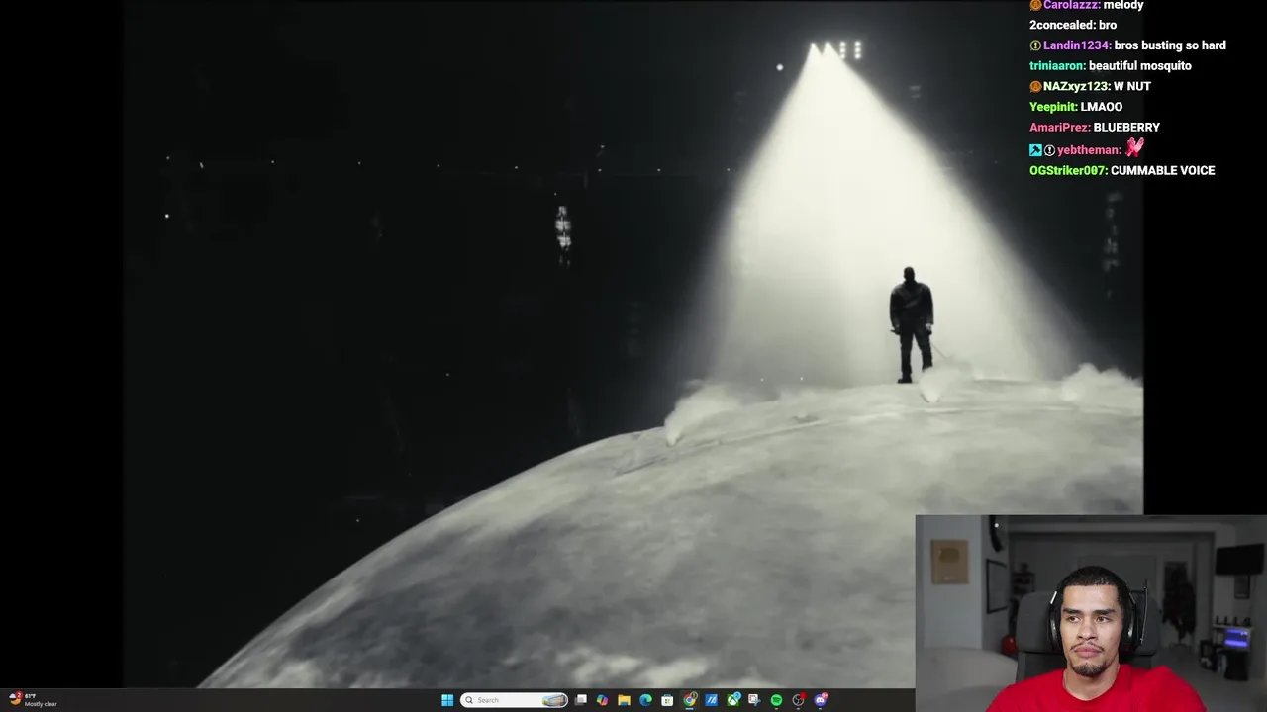Click the username Carolazzz in chat
The image size is (1267, 712).
pos(1071,5)
